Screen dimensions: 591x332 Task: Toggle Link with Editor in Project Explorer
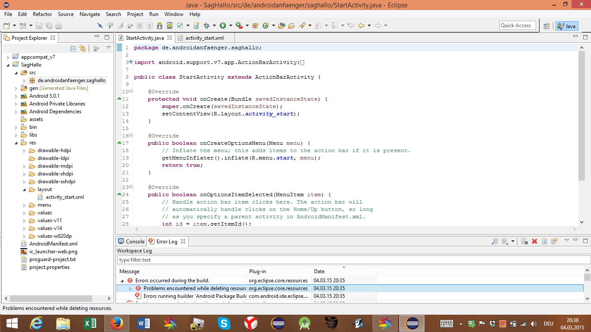(83, 48)
